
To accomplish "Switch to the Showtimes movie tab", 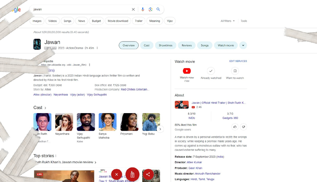I will pyautogui.click(x=166, y=45).
